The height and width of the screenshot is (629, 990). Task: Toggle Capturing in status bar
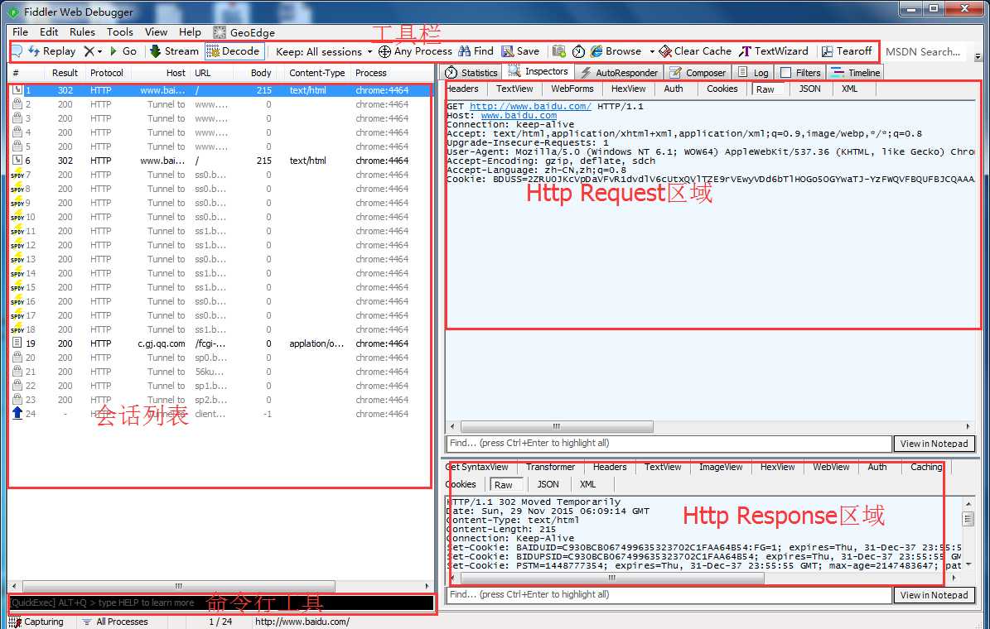coord(36,622)
